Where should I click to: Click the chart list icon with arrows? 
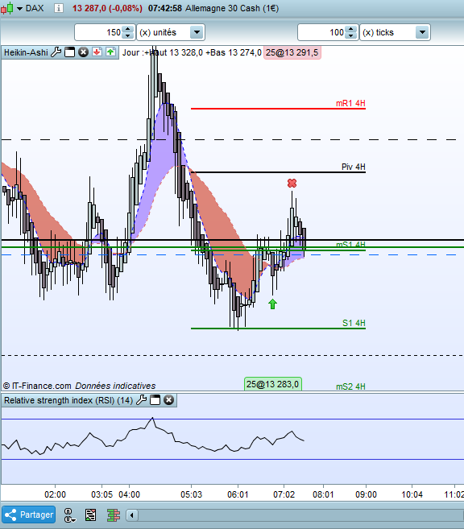[90, 515]
